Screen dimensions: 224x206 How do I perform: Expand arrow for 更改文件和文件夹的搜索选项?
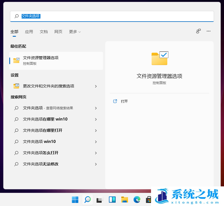(96, 86)
